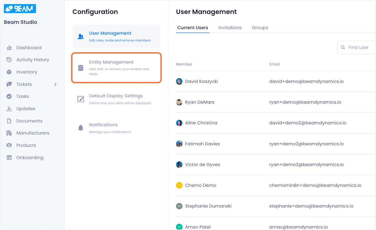Click Arnav Patel's green avatar
376x230 pixels.
pyautogui.click(x=179, y=227)
